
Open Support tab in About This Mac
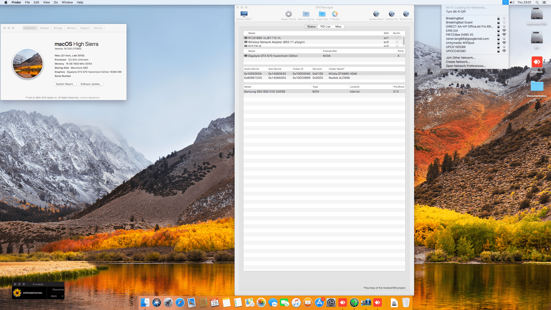click(85, 28)
